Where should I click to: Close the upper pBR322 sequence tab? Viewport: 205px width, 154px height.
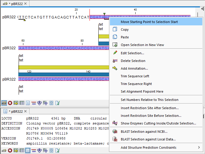25,4
